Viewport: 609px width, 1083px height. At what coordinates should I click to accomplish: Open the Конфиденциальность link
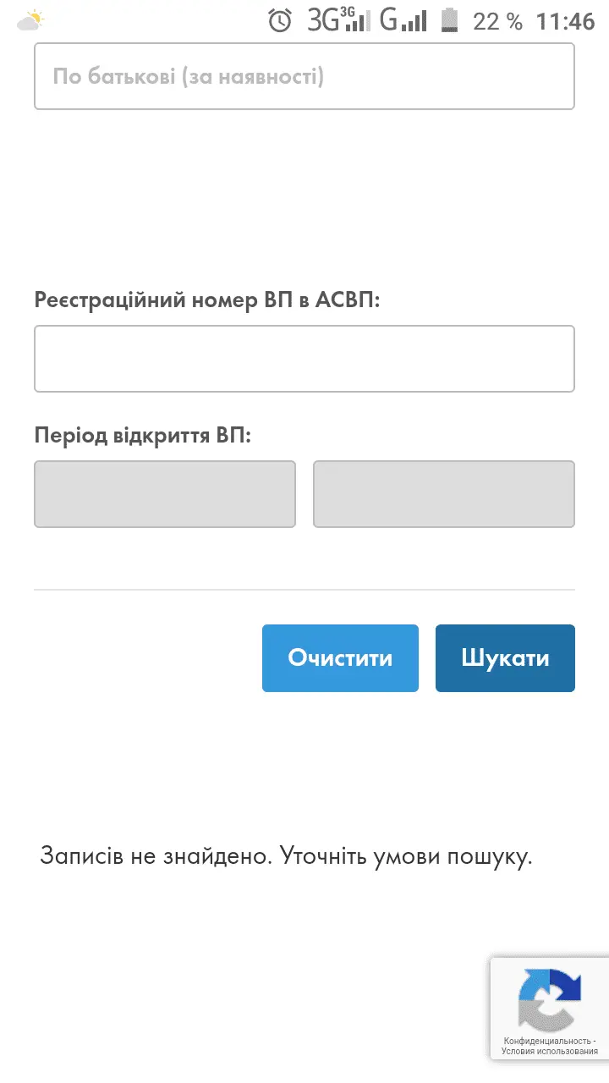click(x=548, y=1040)
